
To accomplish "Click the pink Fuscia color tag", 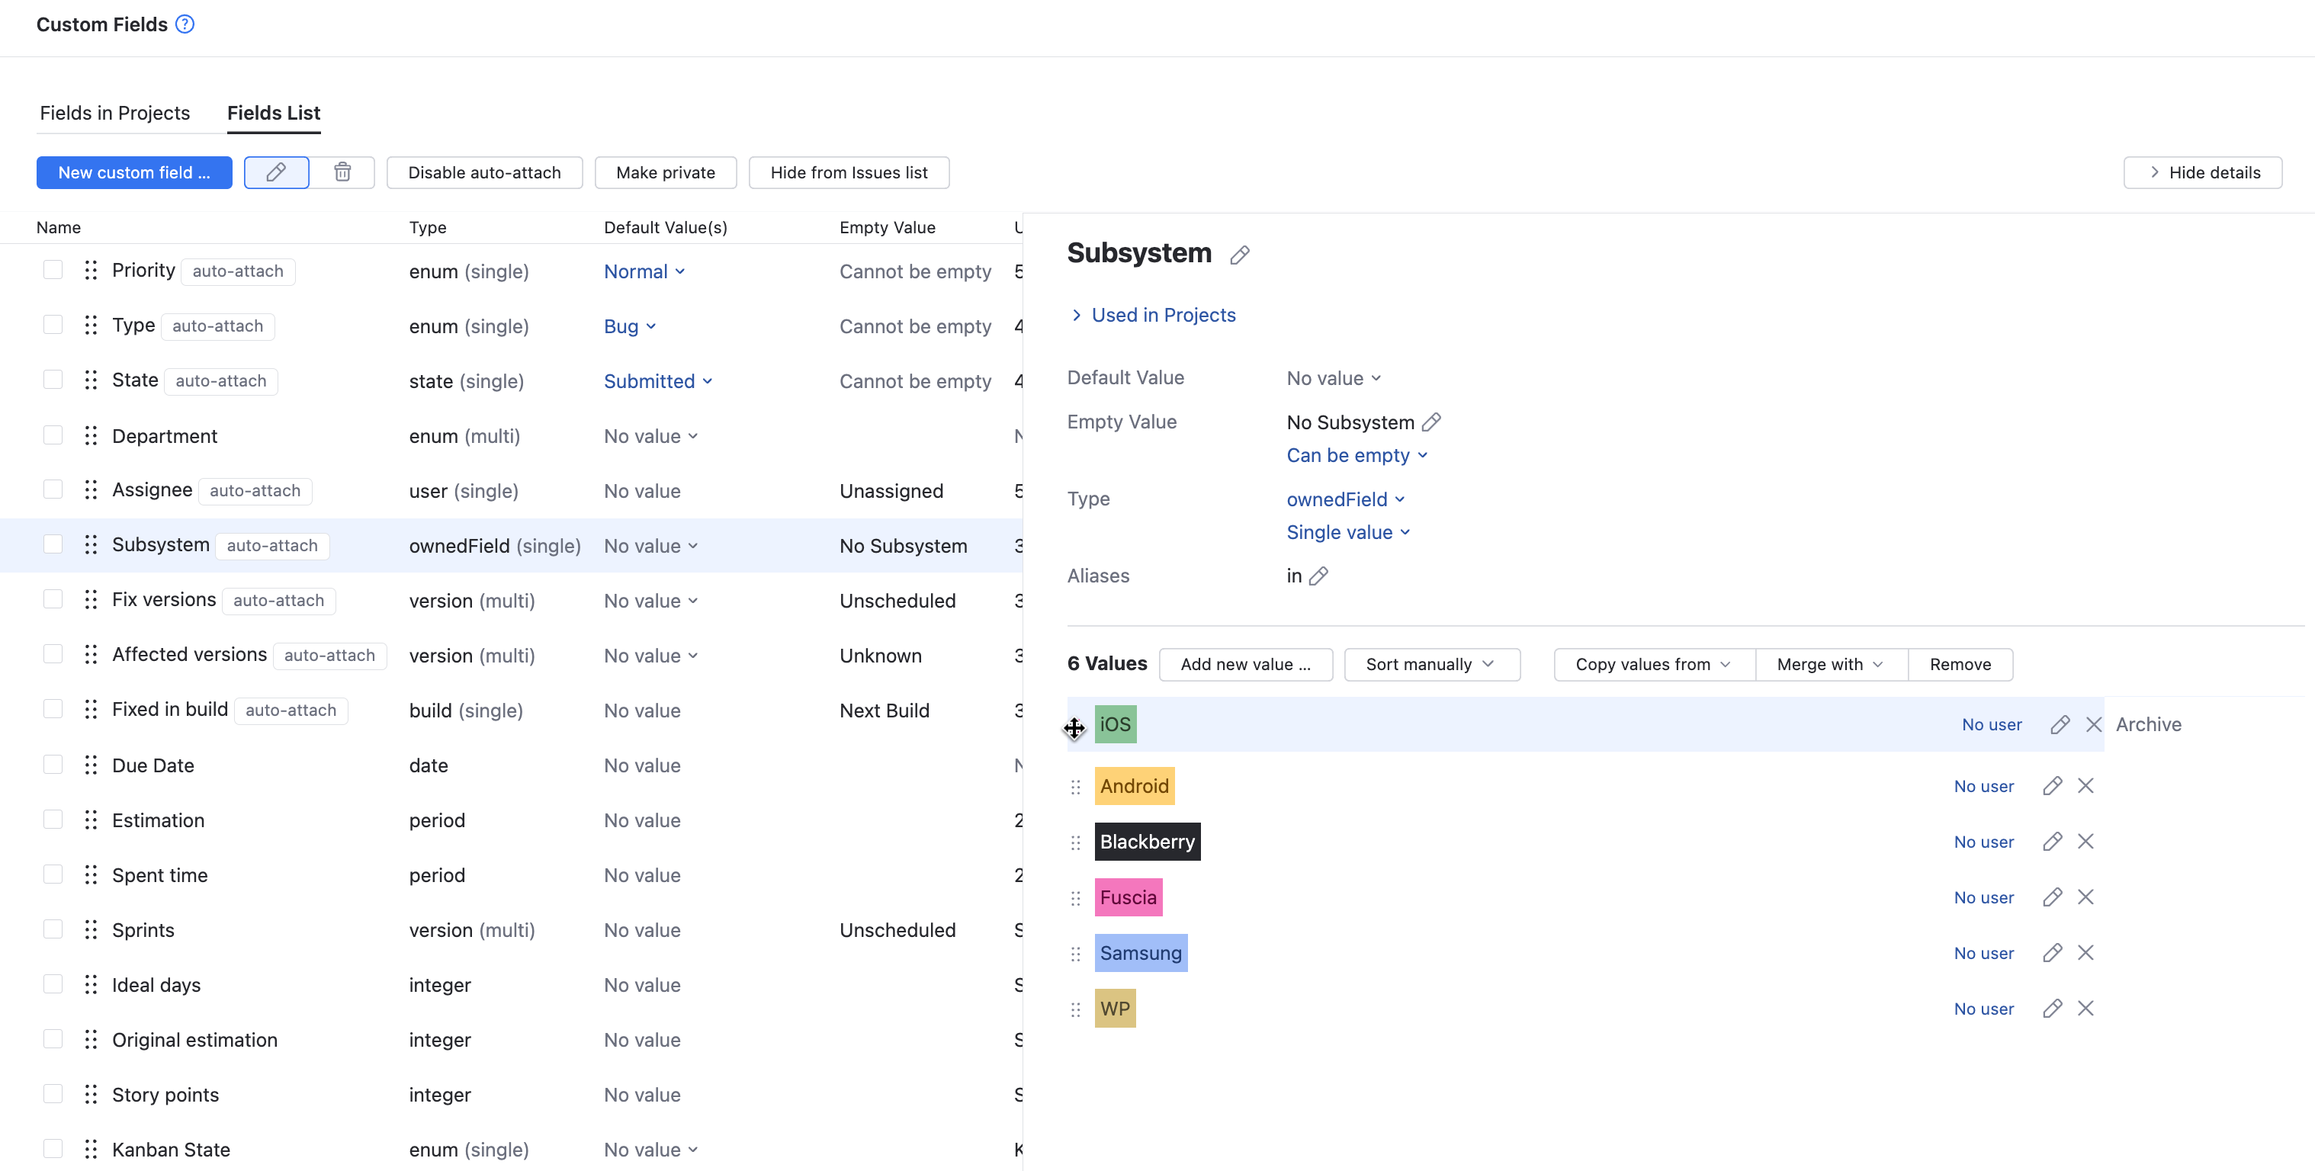I will point(1128,898).
